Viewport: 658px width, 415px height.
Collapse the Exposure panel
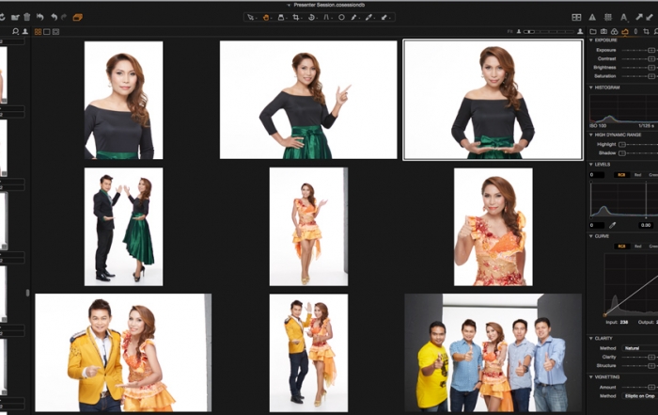coord(591,40)
